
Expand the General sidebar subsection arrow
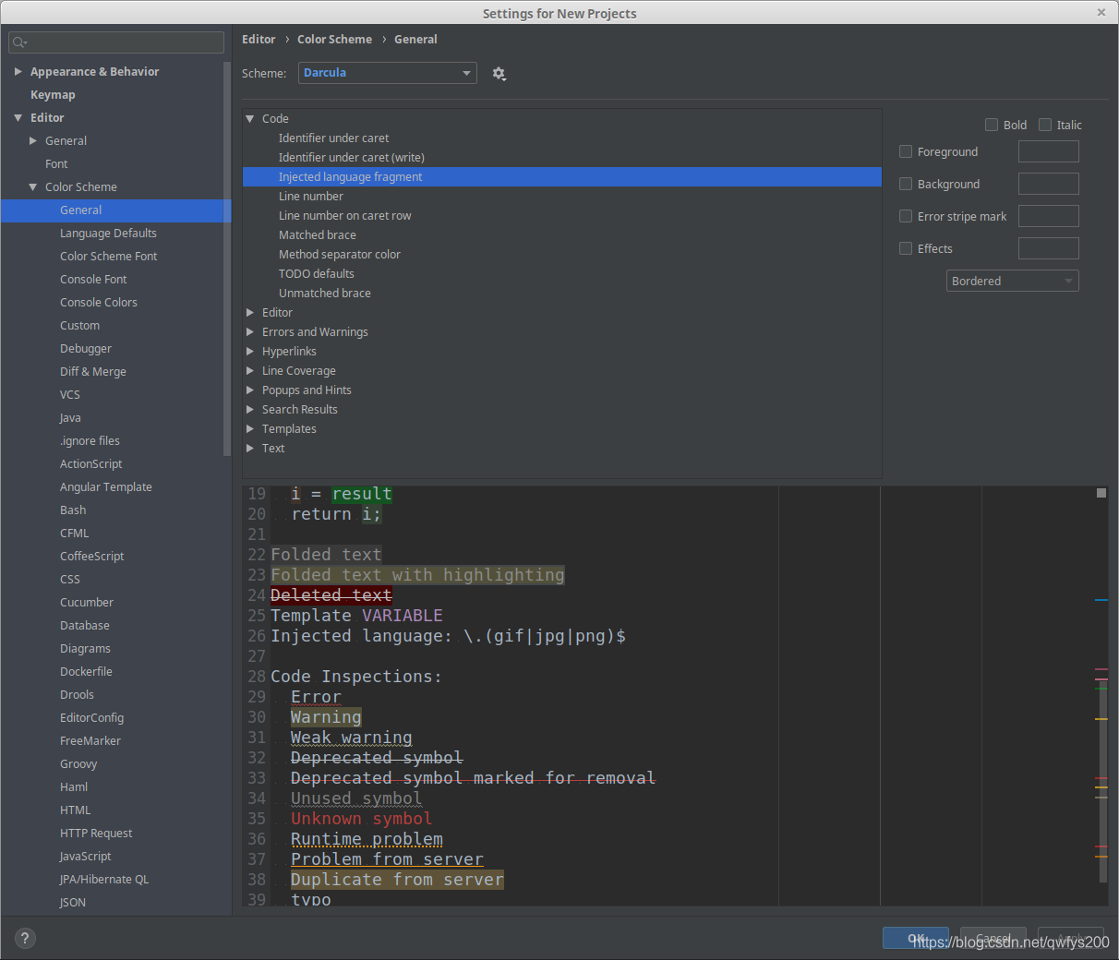point(33,141)
